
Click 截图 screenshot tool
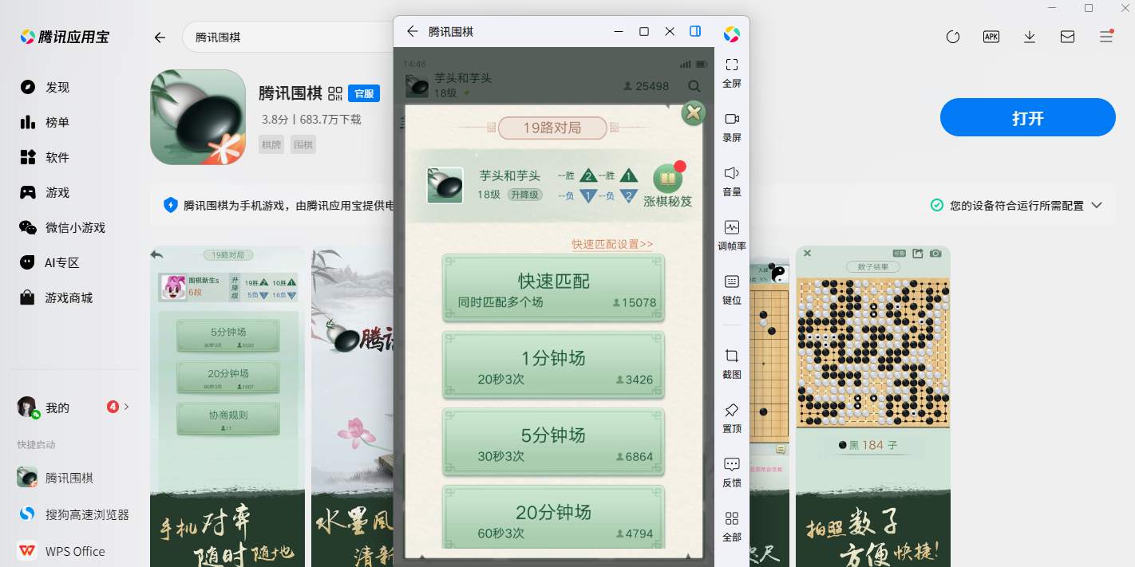pos(732,364)
